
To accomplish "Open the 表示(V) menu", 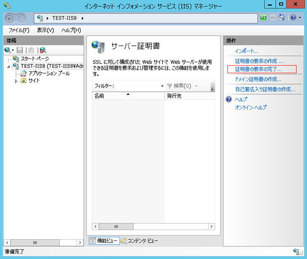I will (45, 30).
